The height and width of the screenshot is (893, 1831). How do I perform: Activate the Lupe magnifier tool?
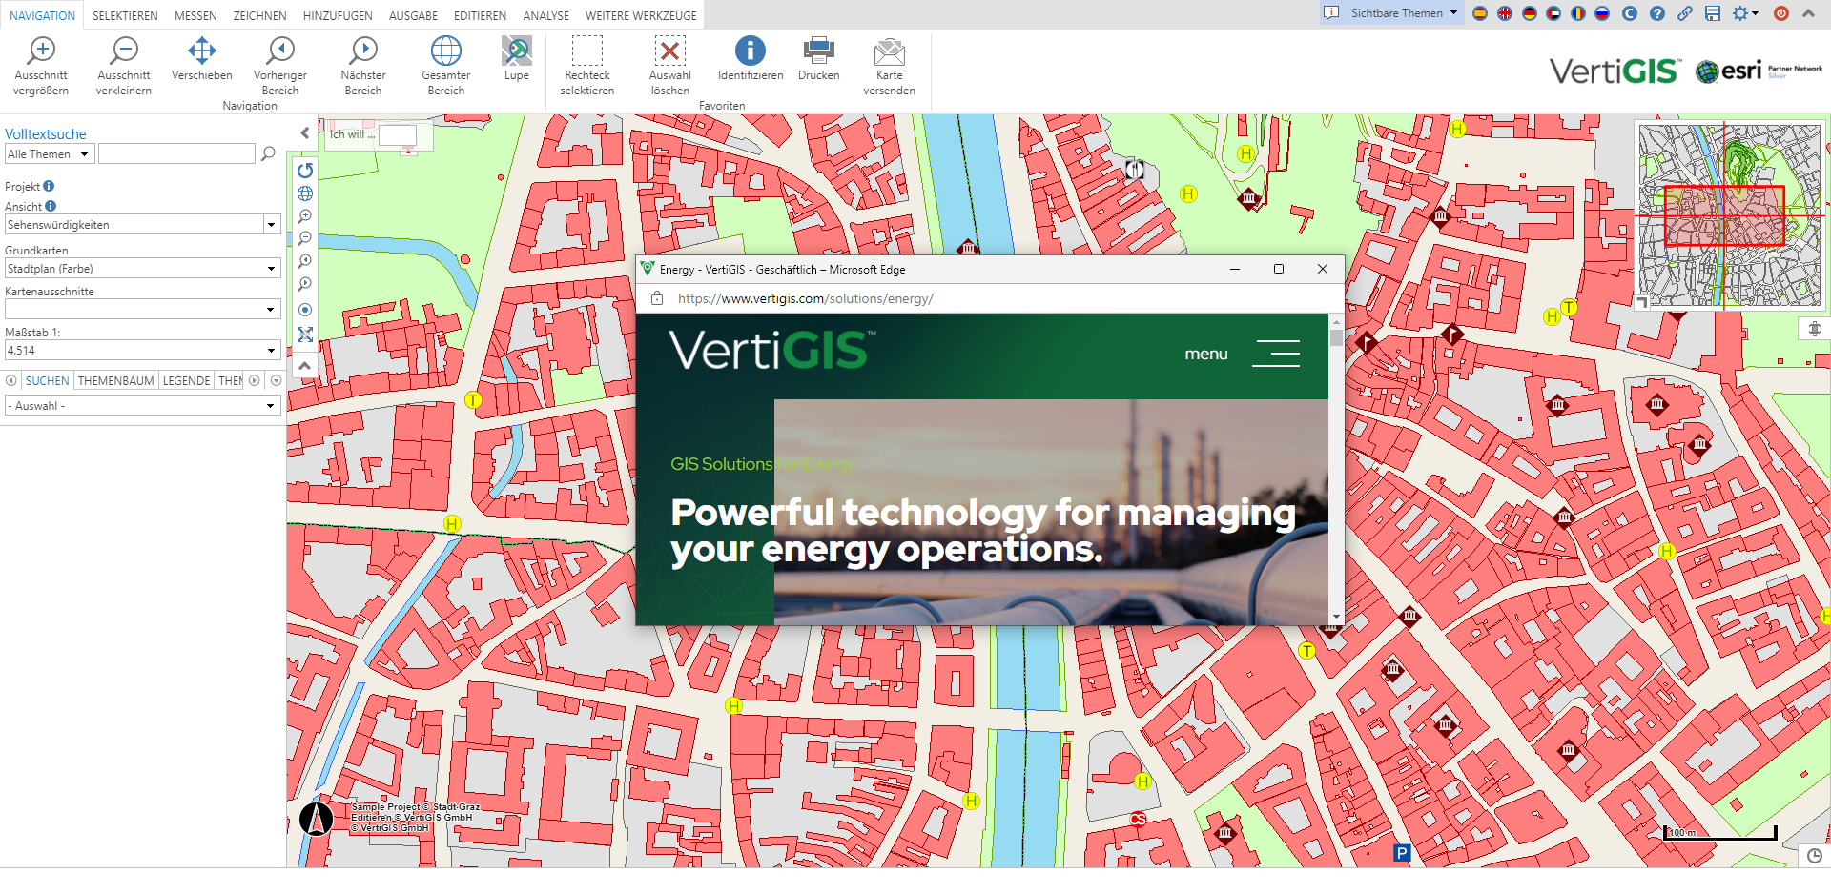coord(516,57)
